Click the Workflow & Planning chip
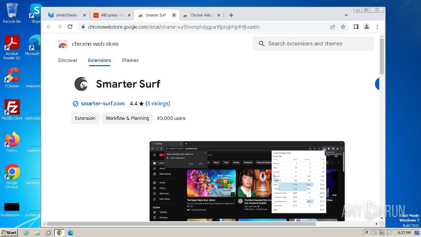This screenshot has width=421, height=237. (x=127, y=118)
